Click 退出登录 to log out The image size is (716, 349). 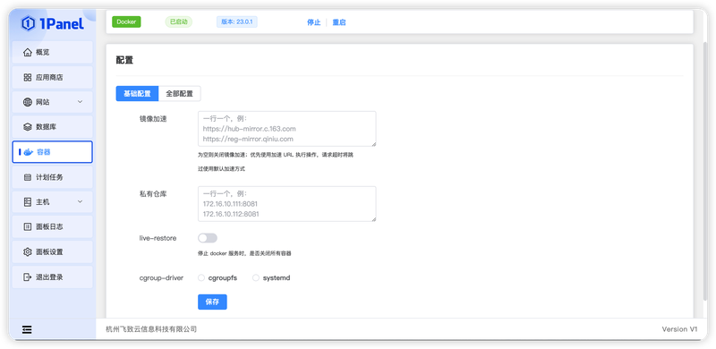pyautogui.click(x=53, y=277)
